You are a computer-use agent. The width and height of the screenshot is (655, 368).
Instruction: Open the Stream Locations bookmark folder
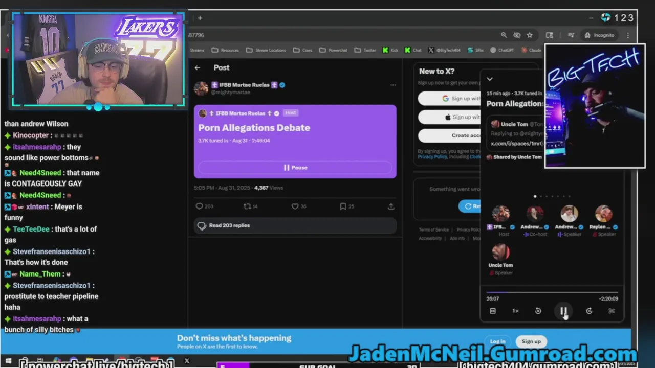point(266,50)
